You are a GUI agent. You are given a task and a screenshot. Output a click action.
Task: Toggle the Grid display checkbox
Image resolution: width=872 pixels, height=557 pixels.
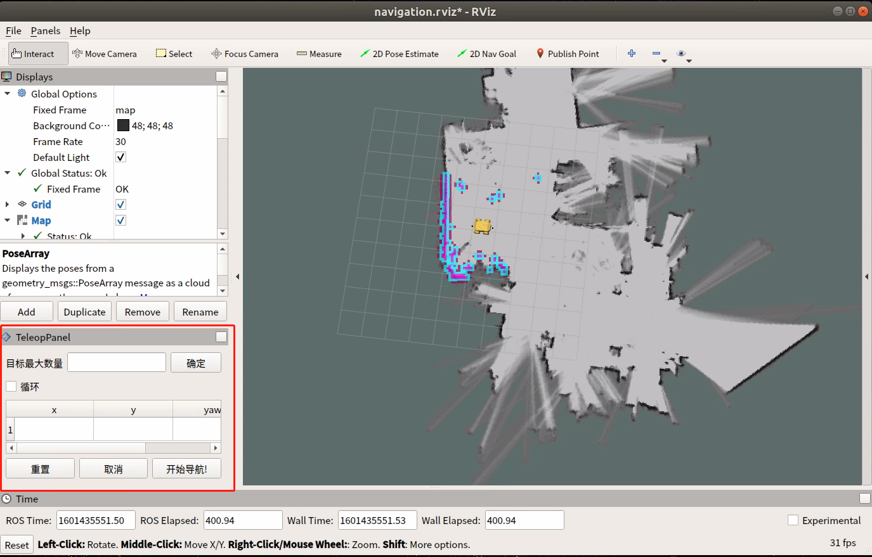(x=121, y=205)
